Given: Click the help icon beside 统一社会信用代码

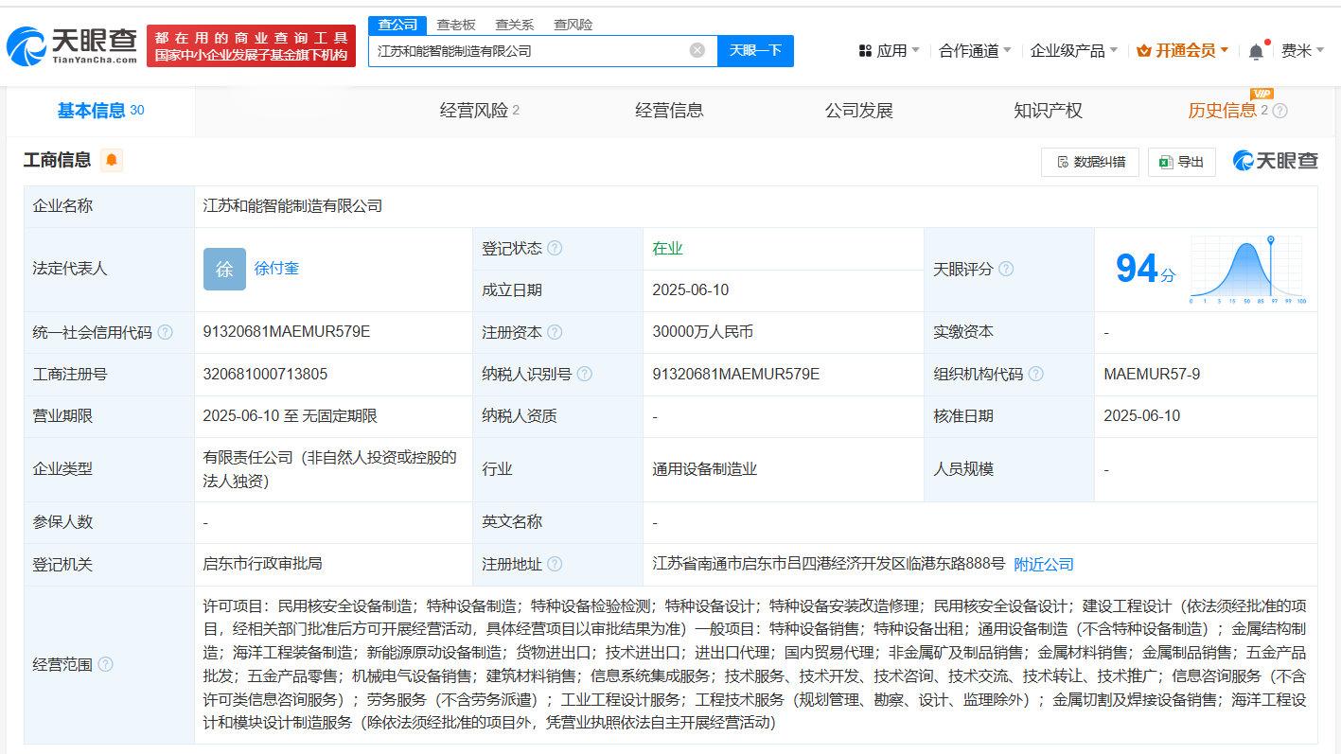Looking at the screenshot, I should point(166,332).
